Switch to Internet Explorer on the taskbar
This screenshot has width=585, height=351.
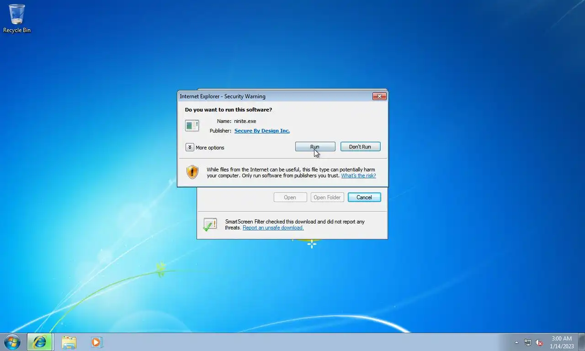click(40, 342)
